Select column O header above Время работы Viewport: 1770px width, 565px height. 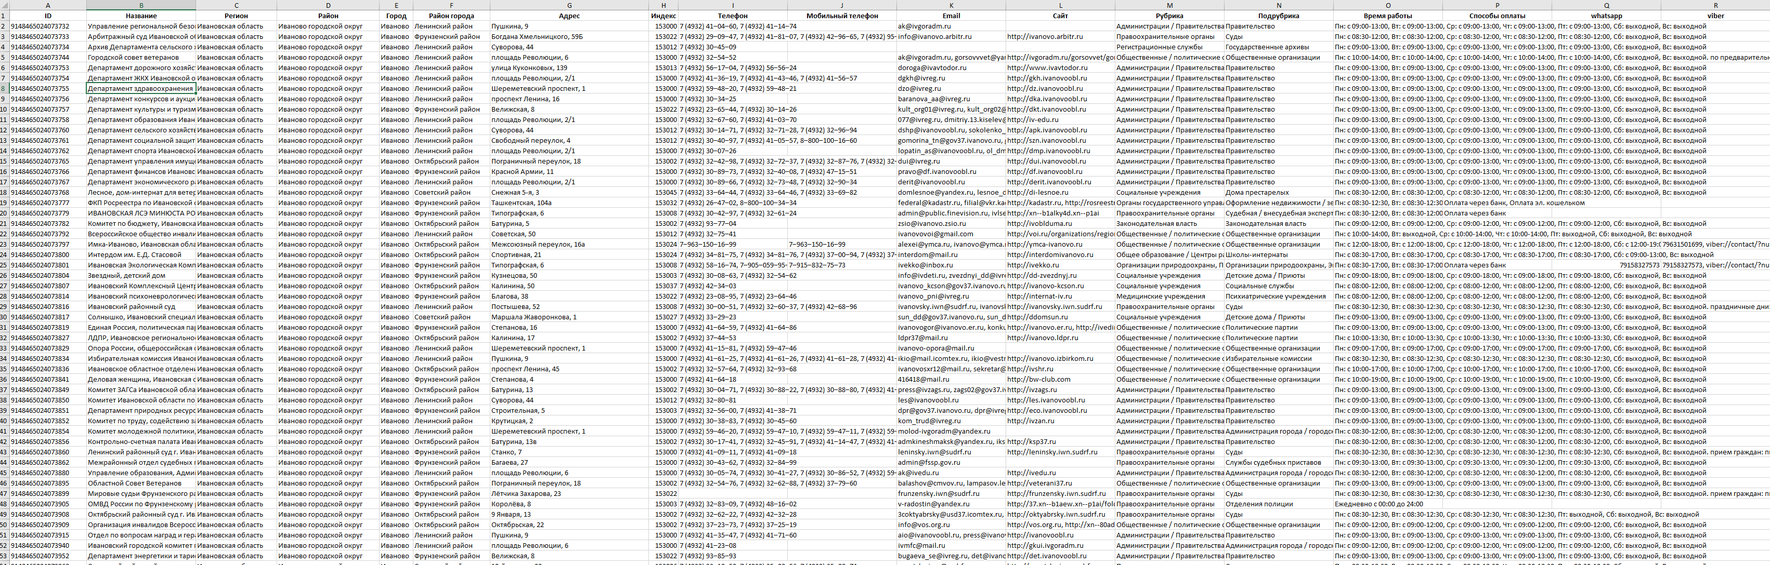point(1388,5)
